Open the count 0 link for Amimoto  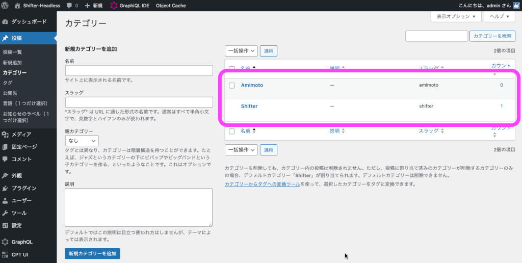502,85
